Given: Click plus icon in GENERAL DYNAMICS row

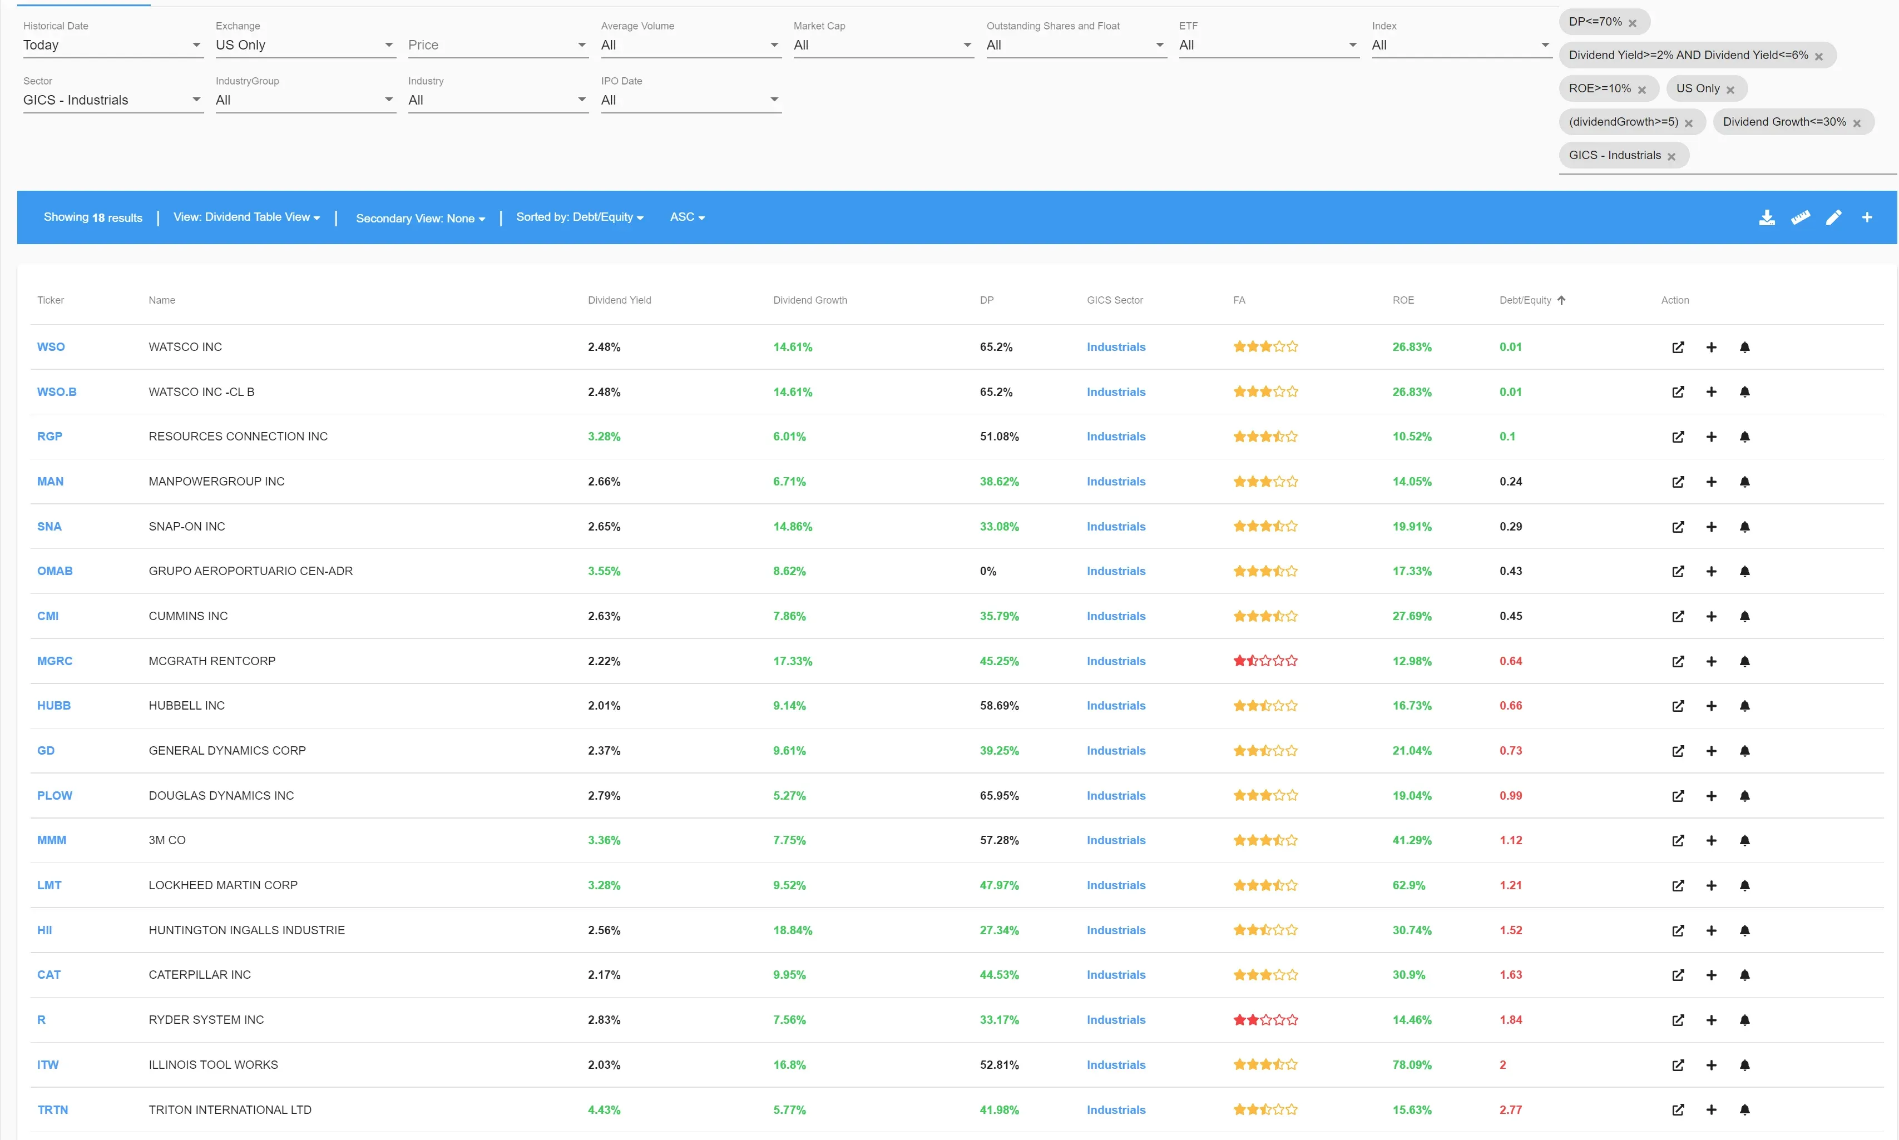Looking at the screenshot, I should (1711, 751).
